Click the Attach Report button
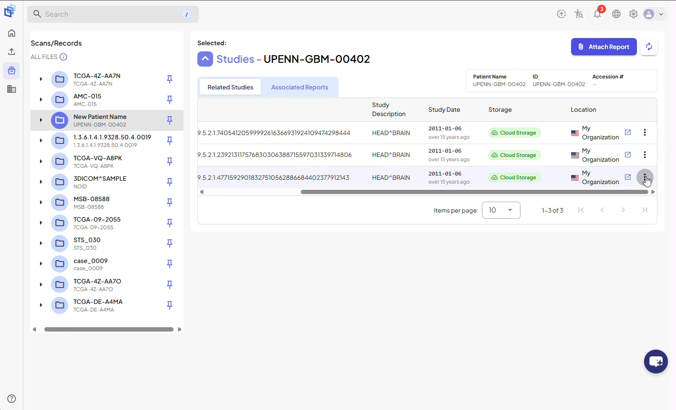This screenshot has width=676, height=410. 604,47
